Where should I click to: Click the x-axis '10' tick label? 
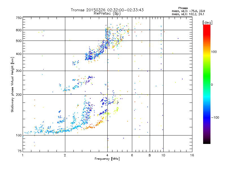click(163, 155)
